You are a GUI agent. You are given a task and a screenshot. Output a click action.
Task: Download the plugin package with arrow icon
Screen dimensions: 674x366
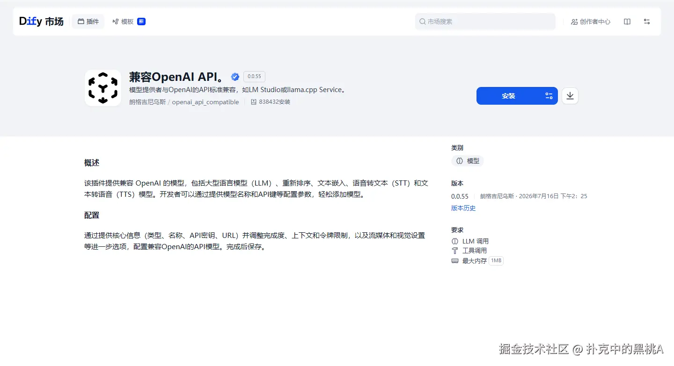tap(570, 96)
